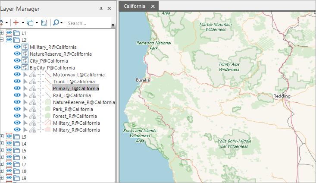
Task: Close the California map tab
Action: pos(153,6)
